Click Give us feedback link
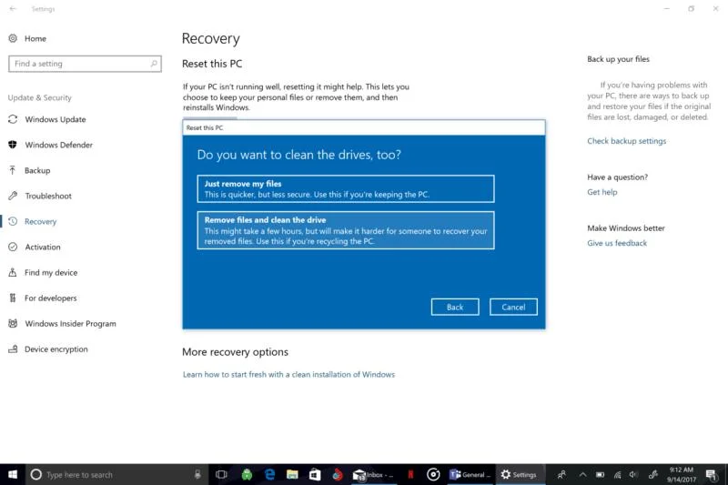The image size is (728, 485). 617,243
